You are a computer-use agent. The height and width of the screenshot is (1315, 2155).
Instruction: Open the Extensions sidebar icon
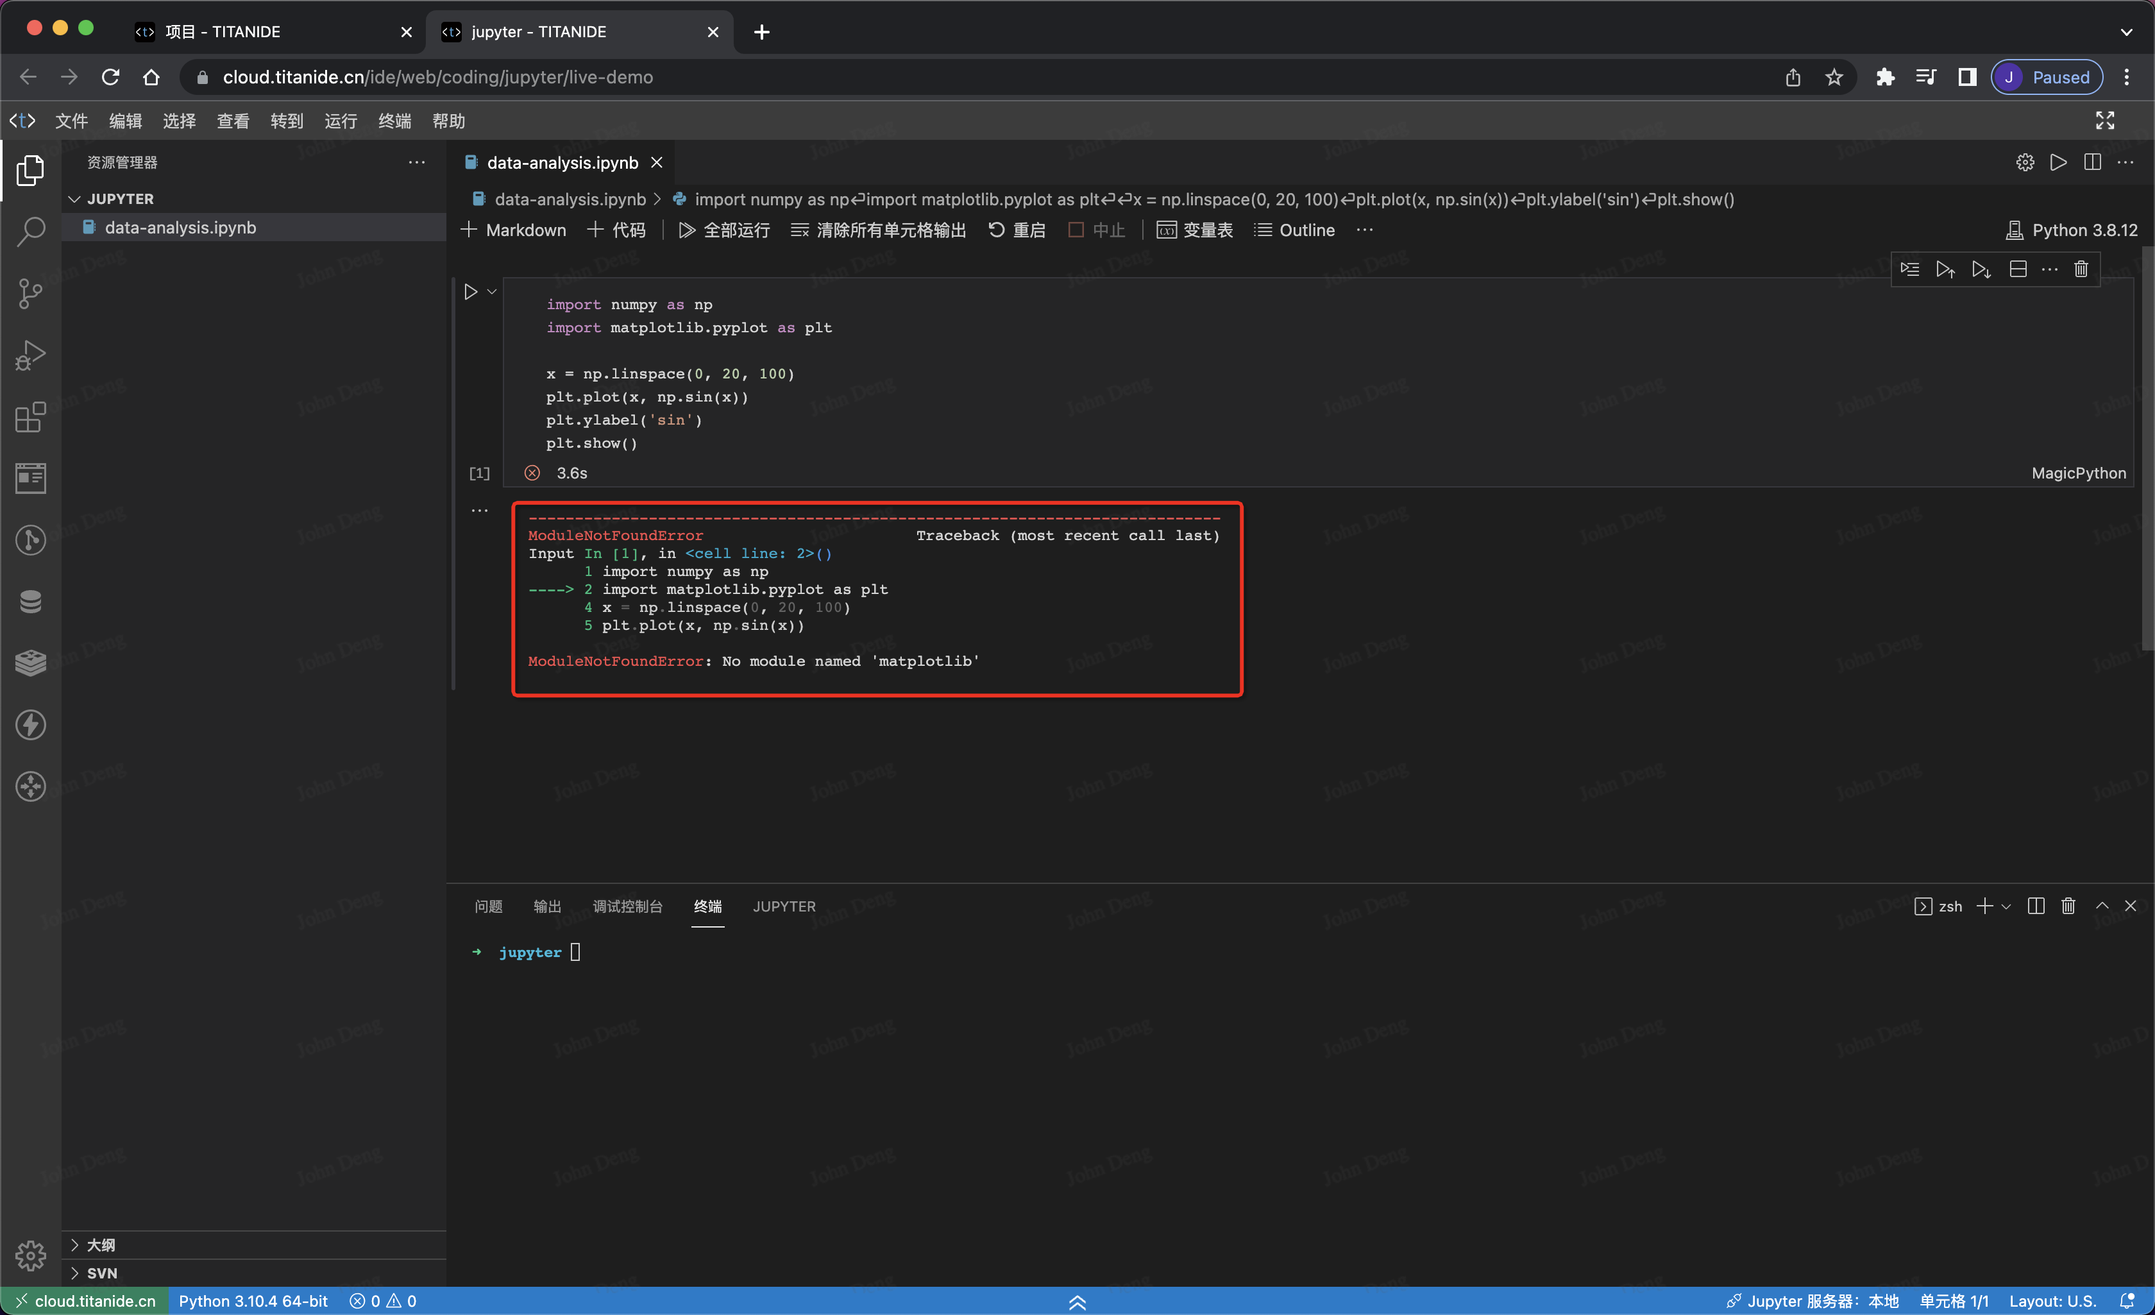31,418
